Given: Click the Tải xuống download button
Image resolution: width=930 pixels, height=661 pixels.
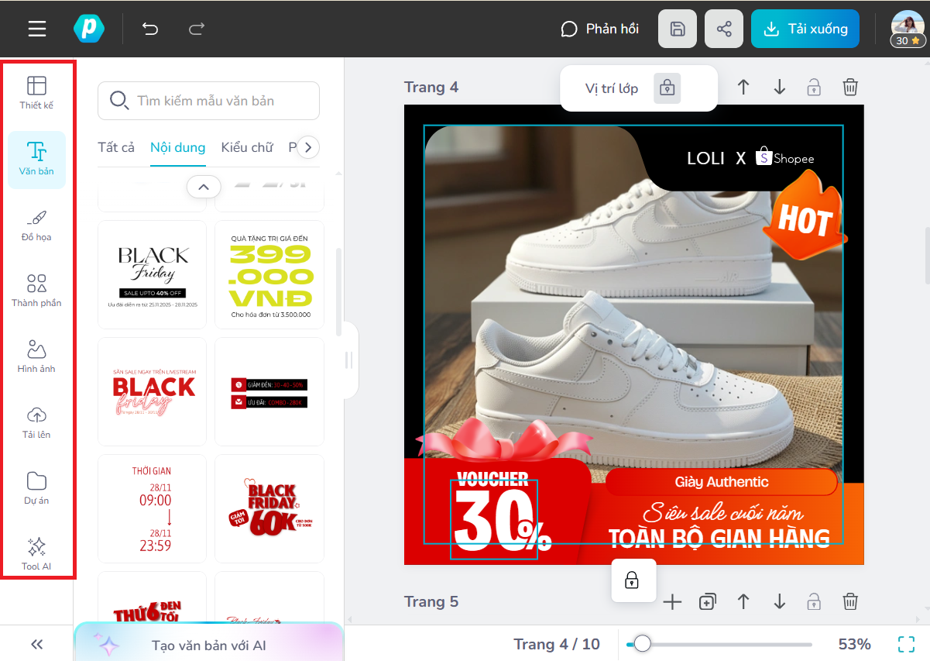Looking at the screenshot, I should point(805,29).
